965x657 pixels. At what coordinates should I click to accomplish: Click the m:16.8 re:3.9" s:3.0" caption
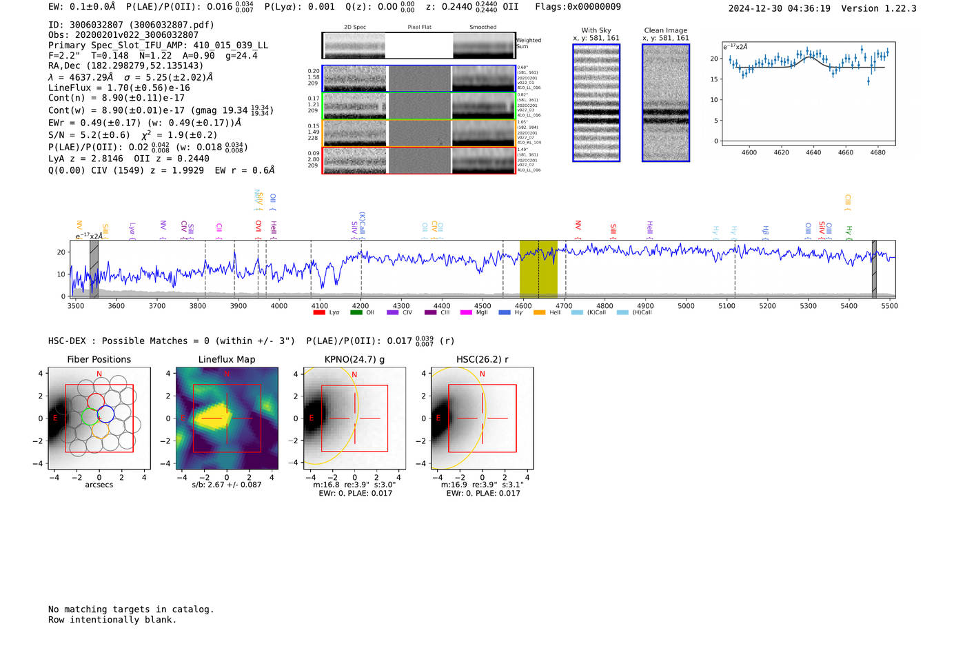coord(354,485)
